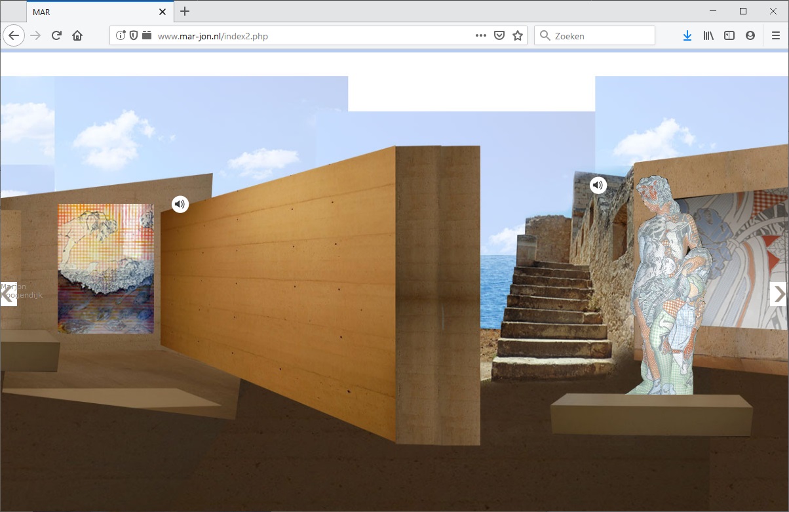The width and height of the screenshot is (789, 512).
Task: Click the speaker icon beside the left painting
Action: click(x=180, y=204)
